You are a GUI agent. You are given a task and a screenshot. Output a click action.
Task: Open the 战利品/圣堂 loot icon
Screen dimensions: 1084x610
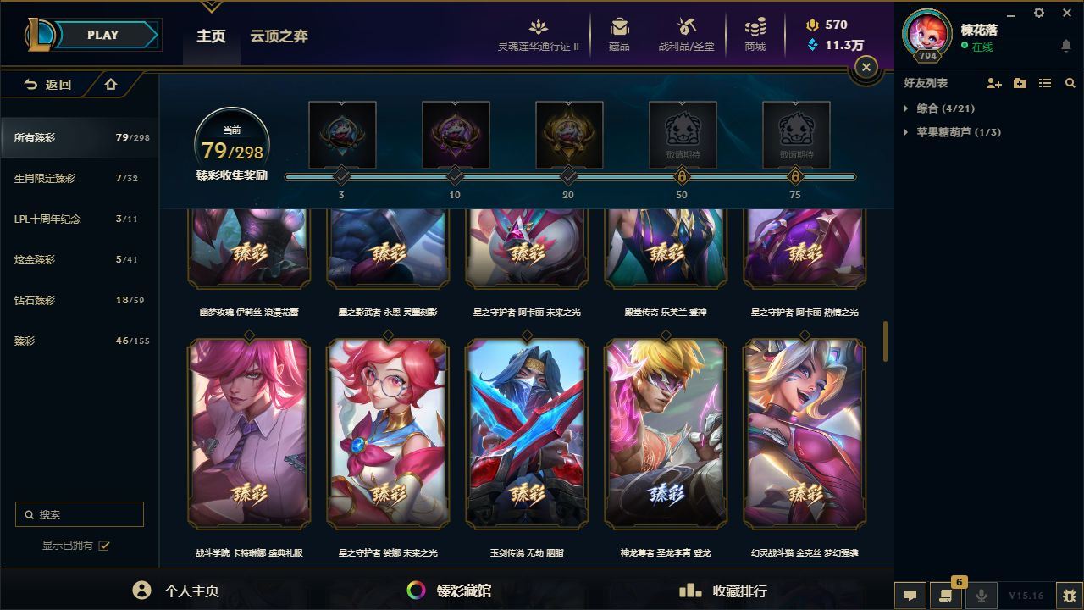686,34
